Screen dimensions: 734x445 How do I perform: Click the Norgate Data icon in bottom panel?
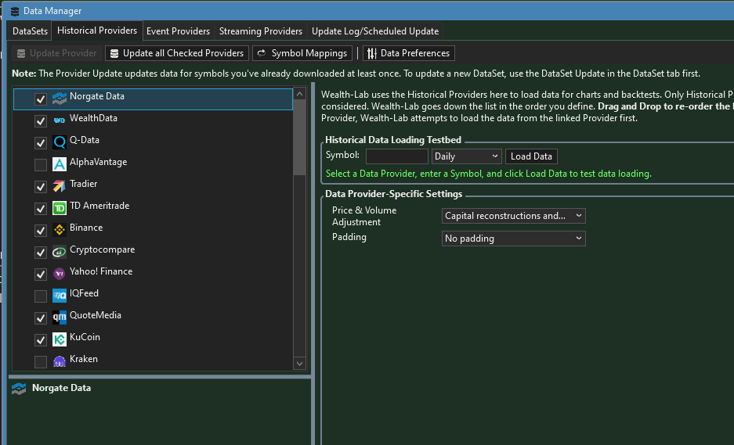[x=19, y=389]
